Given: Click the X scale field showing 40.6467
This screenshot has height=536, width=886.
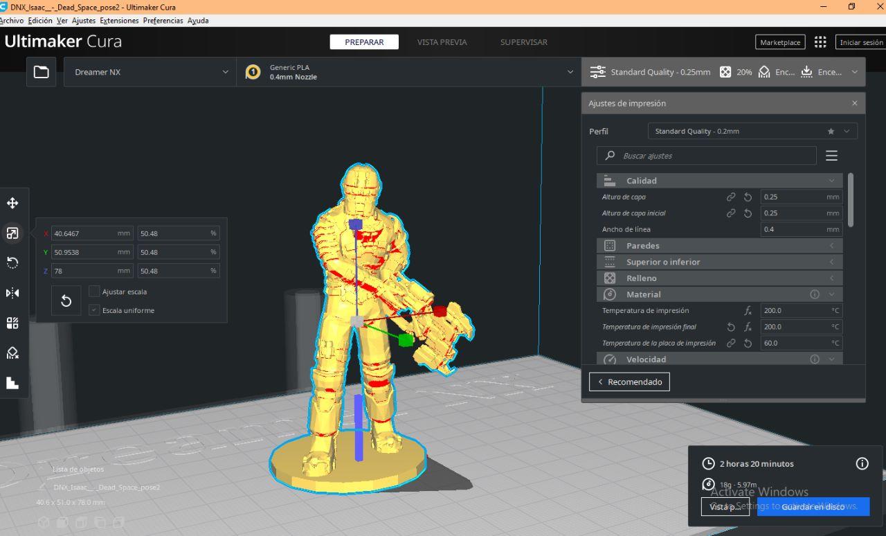Looking at the screenshot, I should [92, 233].
